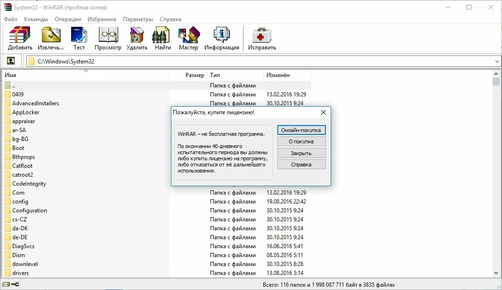
Task: Open the Информация (Info) toolbar icon
Action: (x=221, y=39)
